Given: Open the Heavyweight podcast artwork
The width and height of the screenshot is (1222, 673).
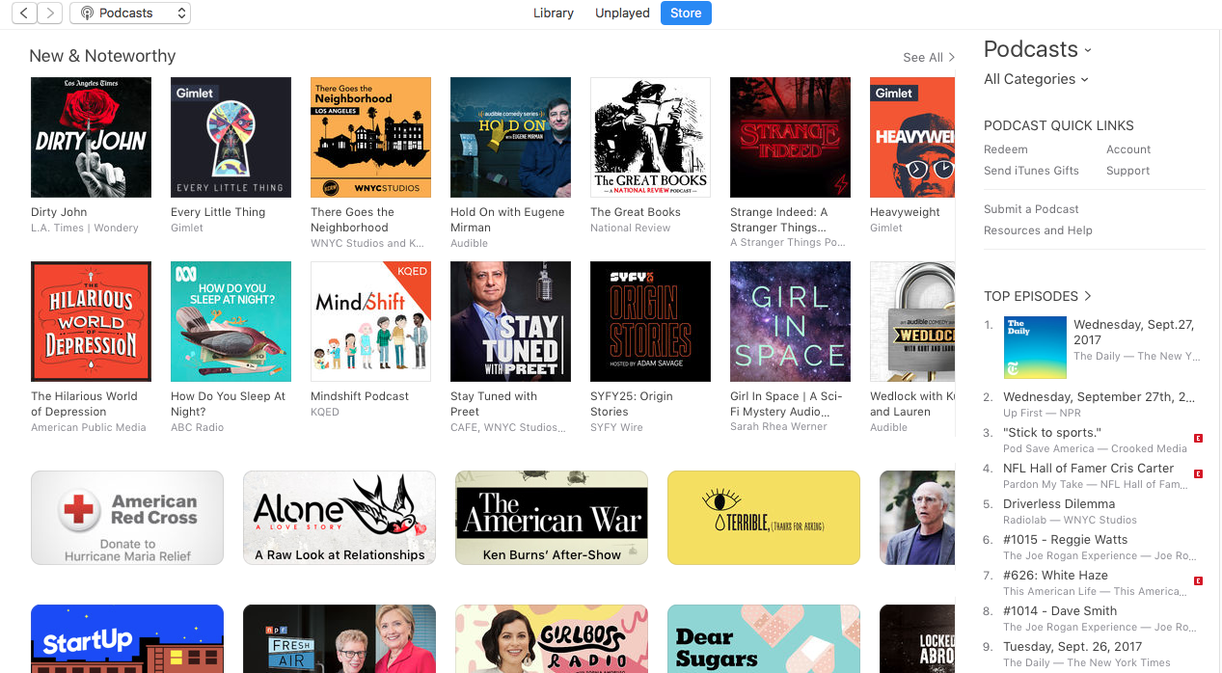Looking at the screenshot, I should pos(912,137).
